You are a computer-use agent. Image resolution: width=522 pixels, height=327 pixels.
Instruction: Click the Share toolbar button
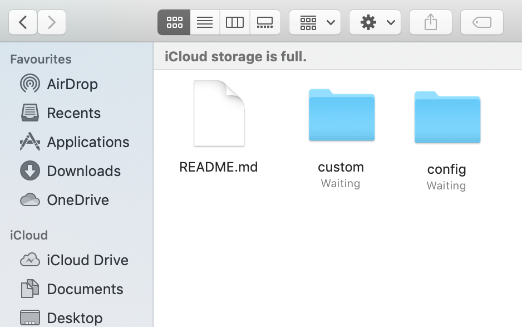pos(431,22)
